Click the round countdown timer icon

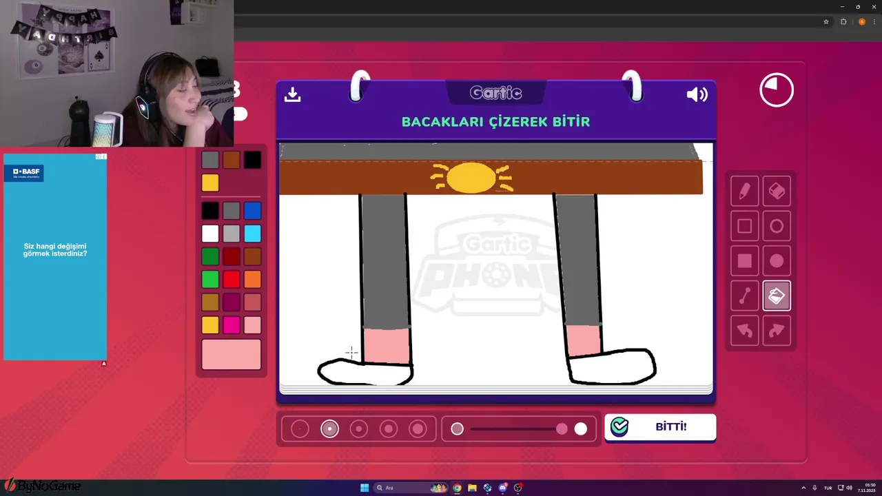[777, 90]
